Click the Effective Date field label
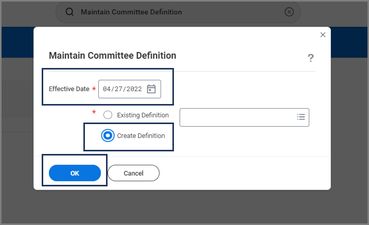 click(69, 89)
